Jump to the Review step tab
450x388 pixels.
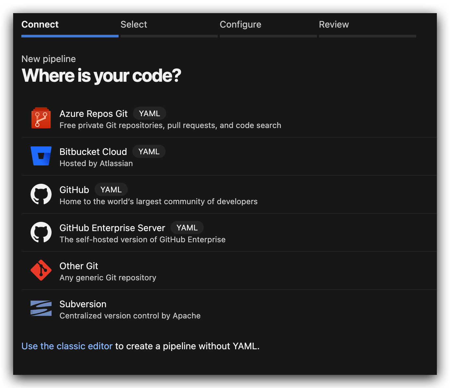pos(334,25)
